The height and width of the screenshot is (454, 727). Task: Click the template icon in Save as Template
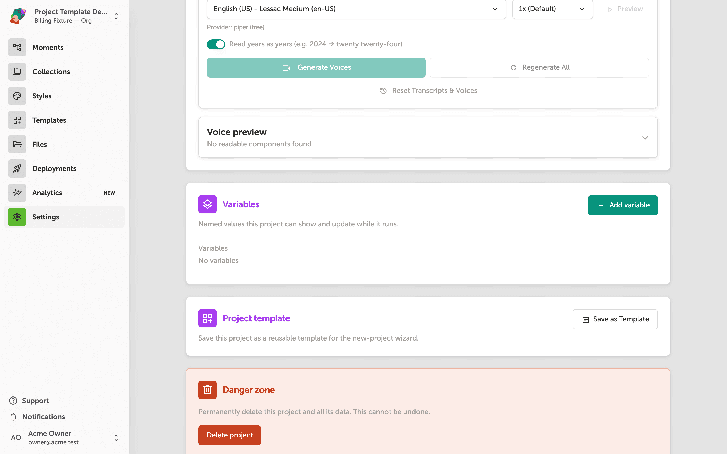click(585, 320)
